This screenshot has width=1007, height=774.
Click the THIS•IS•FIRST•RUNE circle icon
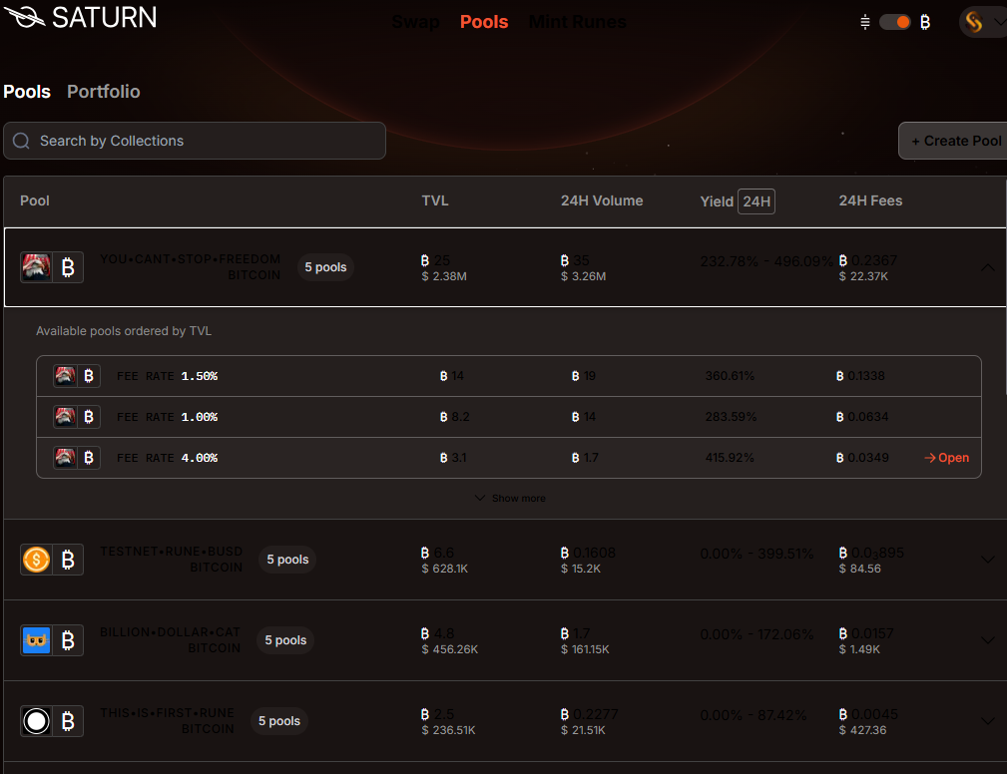pyautogui.click(x=37, y=721)
